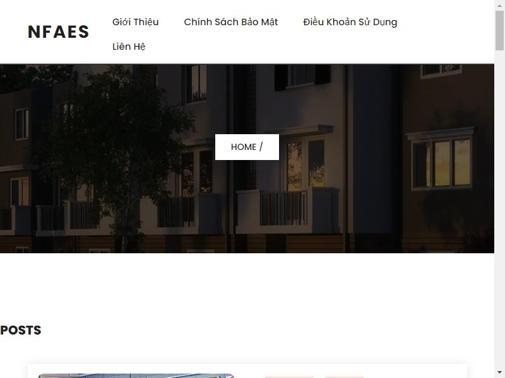Click the HOME breadcrumb link

coord(244,147)
